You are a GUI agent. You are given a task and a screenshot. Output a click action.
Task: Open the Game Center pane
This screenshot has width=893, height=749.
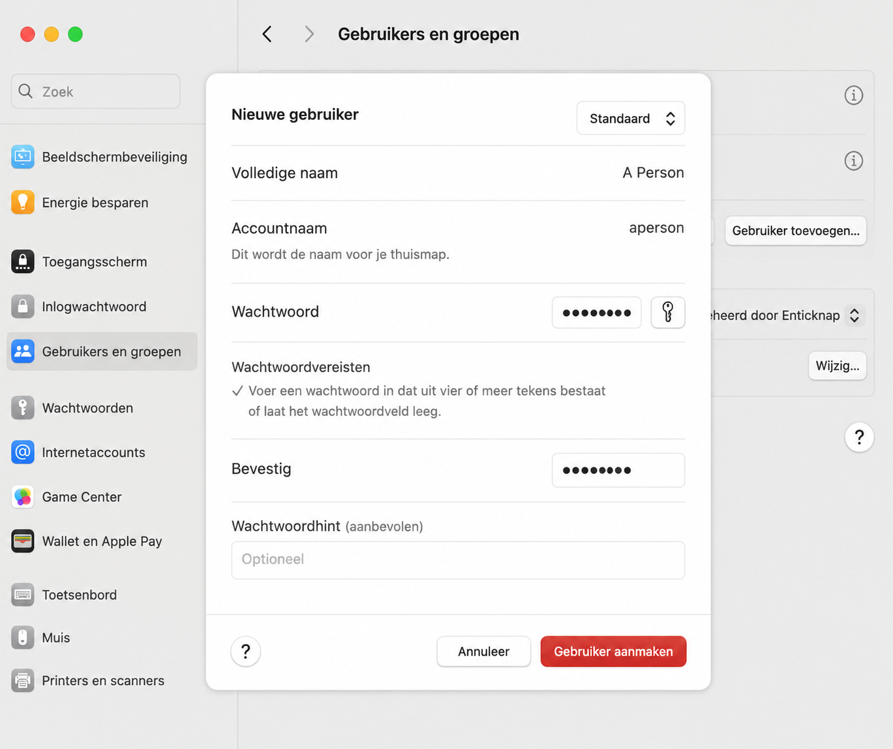[x=102, y=497]
